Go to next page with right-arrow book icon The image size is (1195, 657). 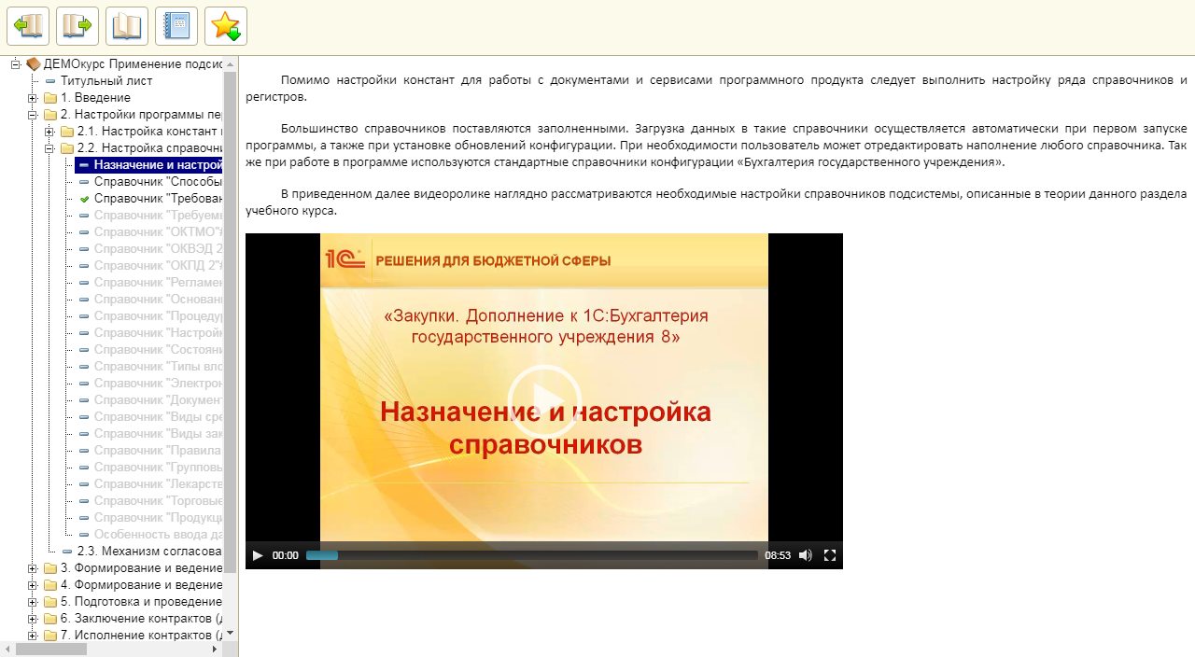(77, 26)
